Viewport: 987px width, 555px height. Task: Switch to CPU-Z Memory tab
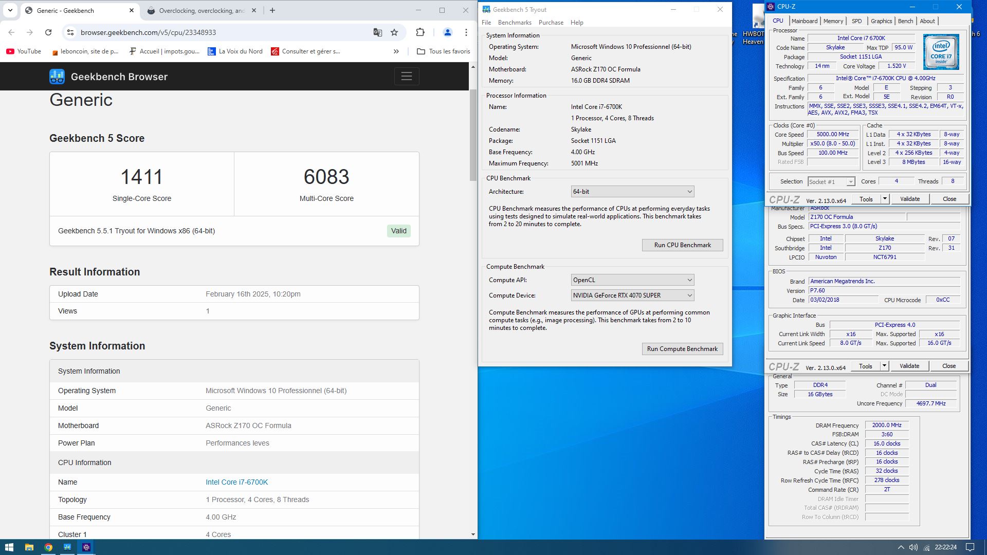click(x=833, y=21)
